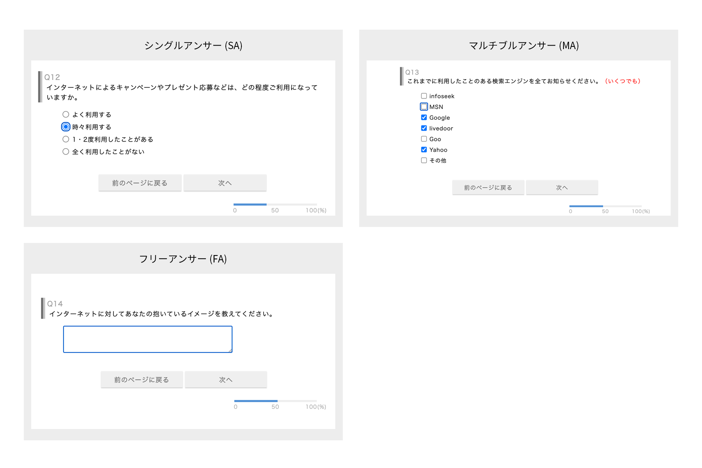702x468 pixels.
Task: Click 前のページに戻る below Q14 text box
Action: (142, 379)
